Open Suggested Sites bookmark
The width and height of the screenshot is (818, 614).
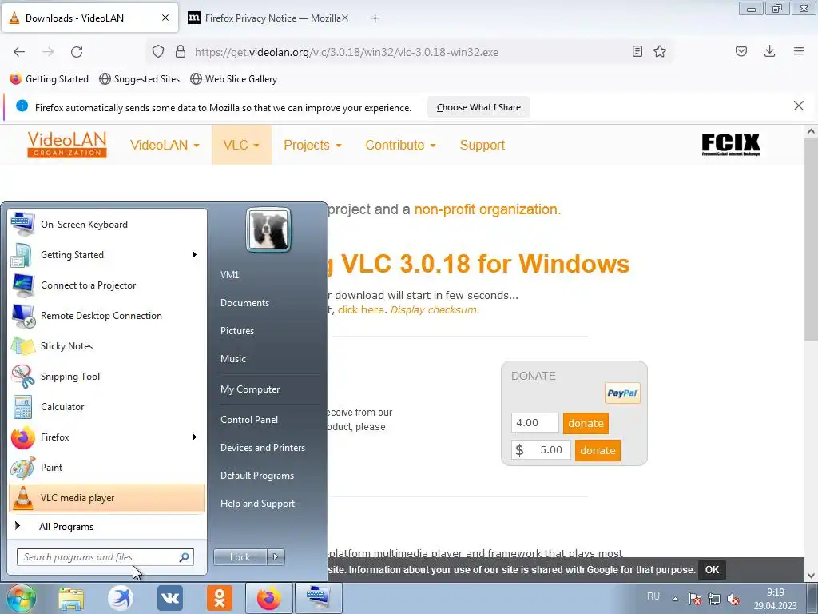(139, 79)
